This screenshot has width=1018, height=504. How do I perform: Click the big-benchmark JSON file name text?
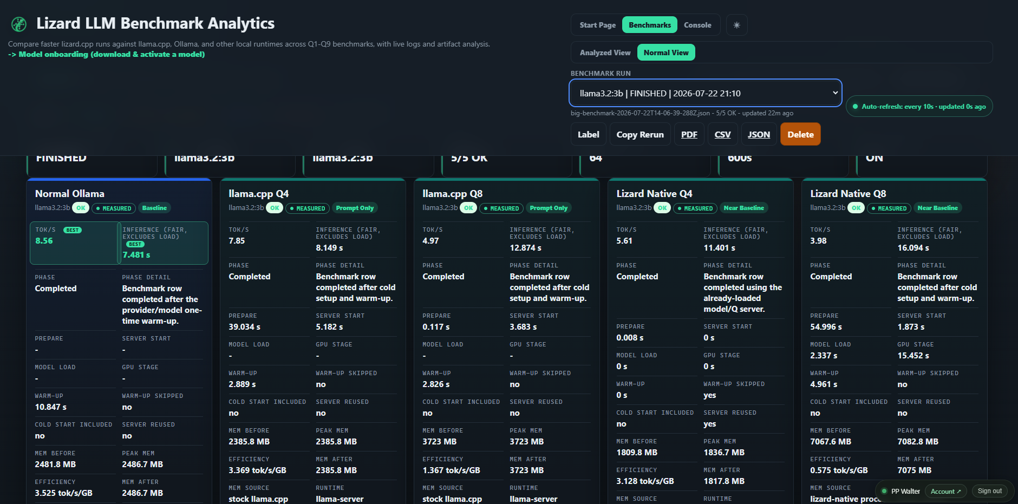coord(640,113)
